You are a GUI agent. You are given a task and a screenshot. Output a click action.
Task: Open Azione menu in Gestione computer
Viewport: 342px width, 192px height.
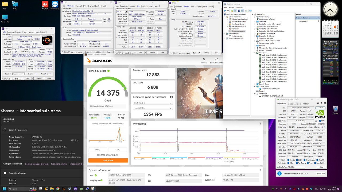[x=231, y=7]
